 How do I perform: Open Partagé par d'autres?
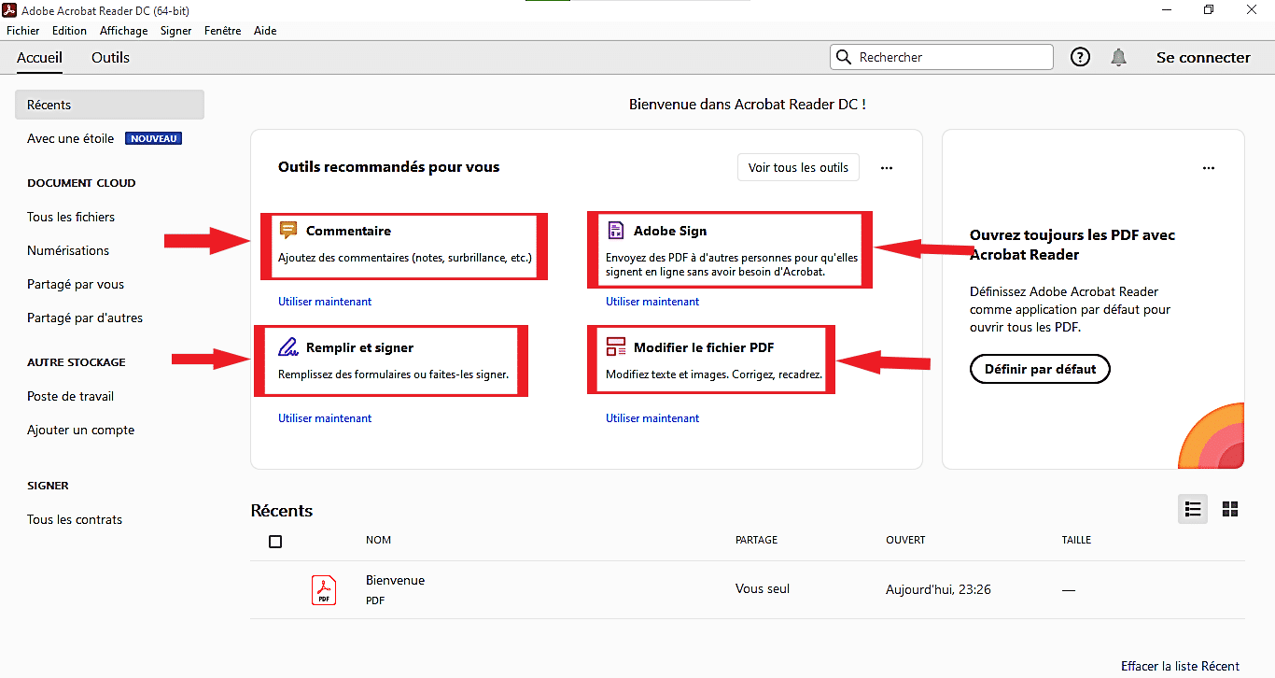click(x=85, y=318)
